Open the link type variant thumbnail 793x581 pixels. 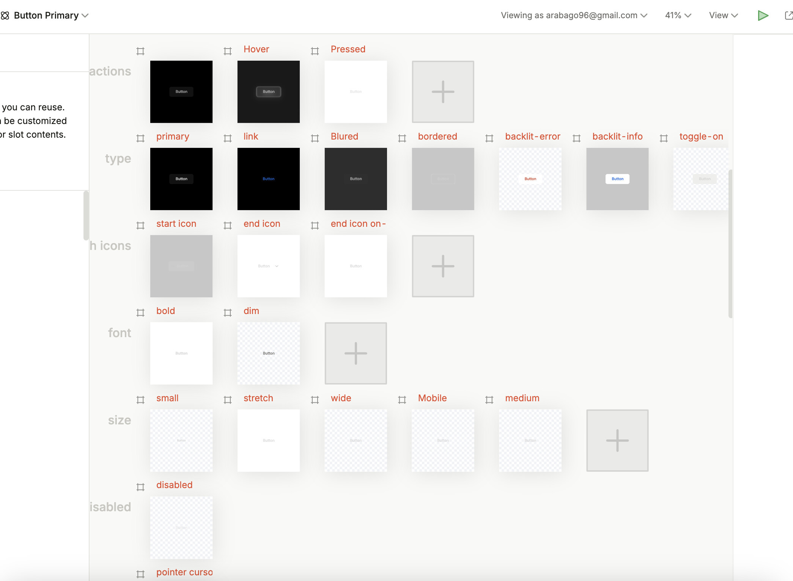tap(269, 179)
